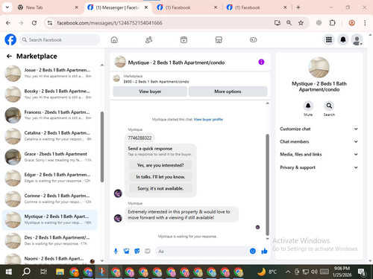
Task: Open the browser Extensions puzzle icon
Action: point(332,23)
